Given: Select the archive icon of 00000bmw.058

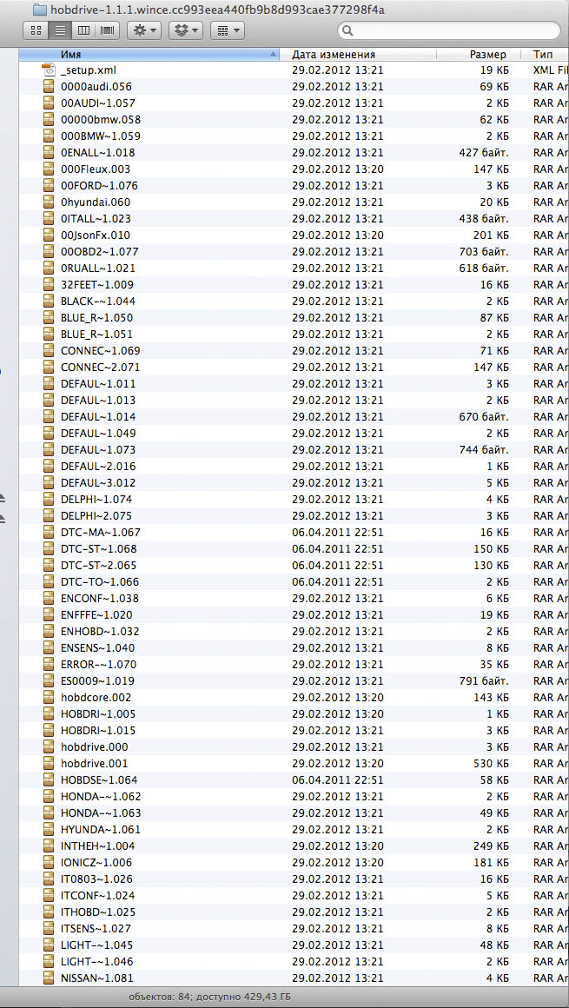Looking at the screenshot, I should tap(50, 120).
